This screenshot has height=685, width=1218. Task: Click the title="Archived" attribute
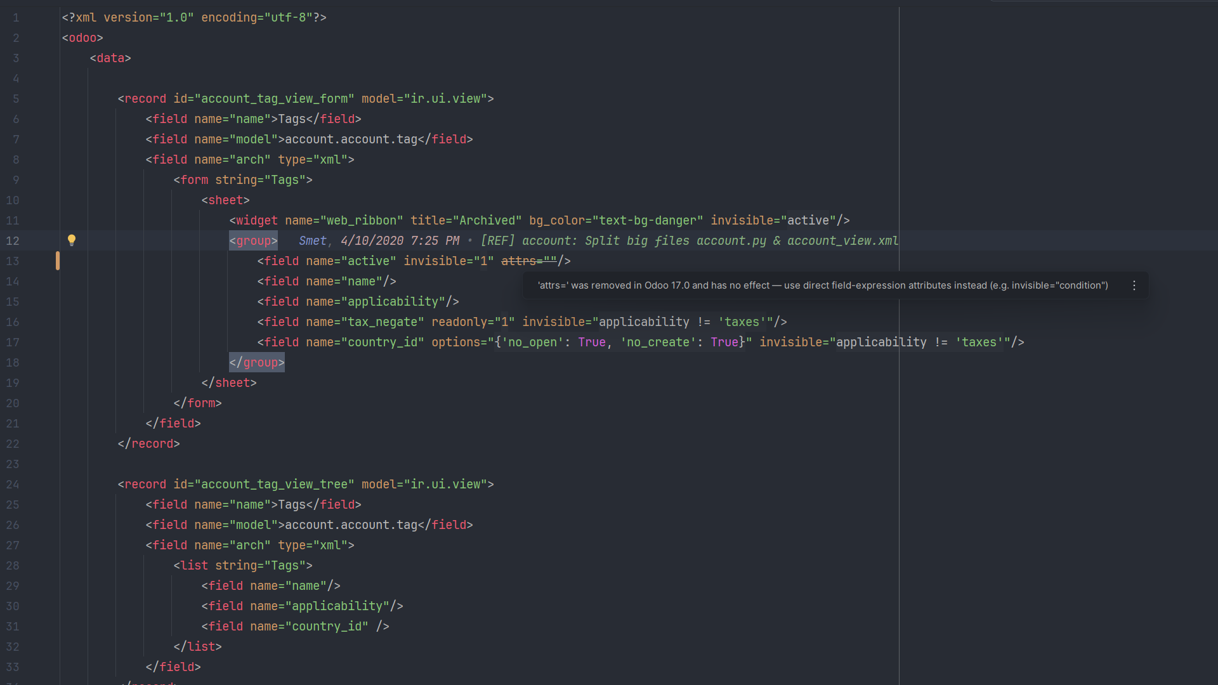tap(466, 220)
